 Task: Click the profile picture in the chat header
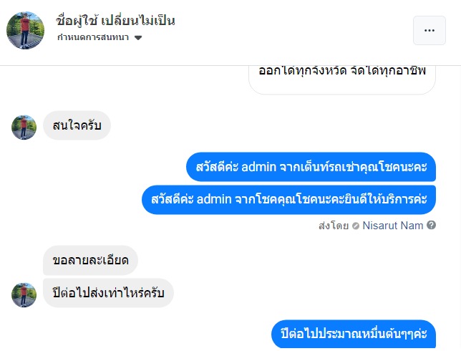tap(26, 30)
